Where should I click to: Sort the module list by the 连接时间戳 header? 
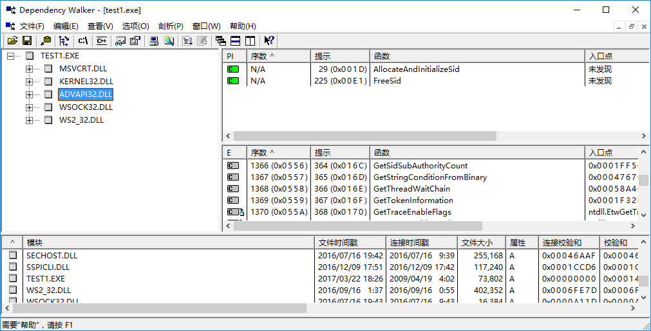pos(421,242)
